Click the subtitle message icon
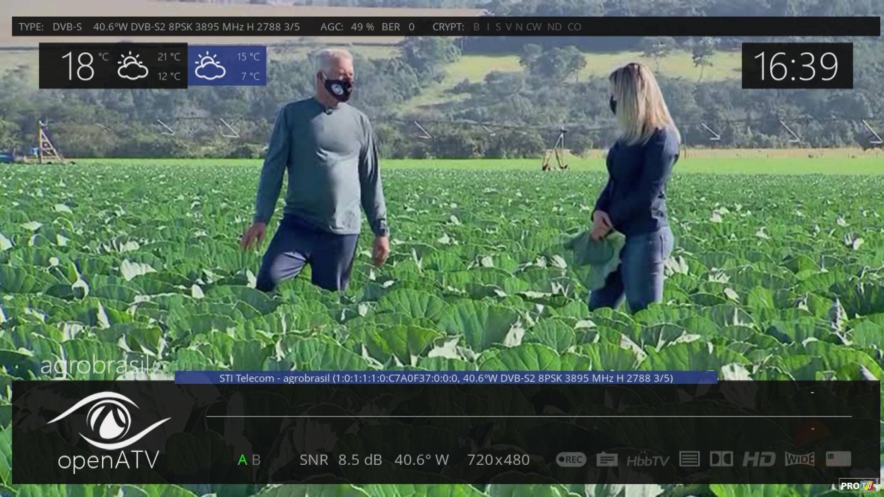This screenshot has width=884, height=497. tap(607, 459)
